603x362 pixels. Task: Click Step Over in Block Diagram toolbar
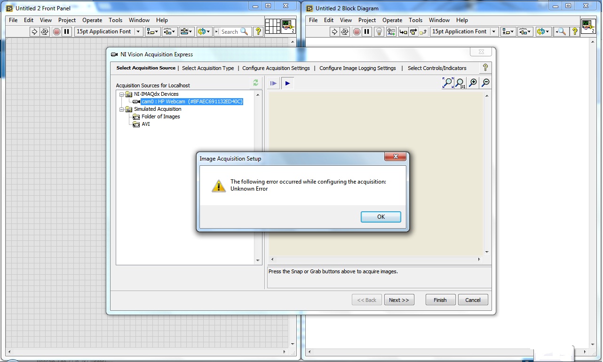(413, 31)
